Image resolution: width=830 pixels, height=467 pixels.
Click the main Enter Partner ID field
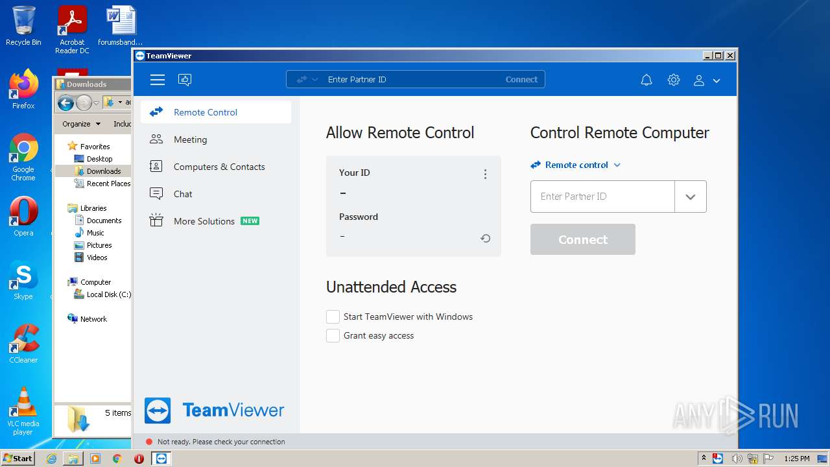[602, 197]
